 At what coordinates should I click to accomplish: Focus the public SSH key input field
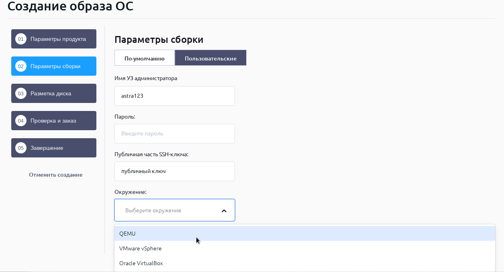coord(175,171)
